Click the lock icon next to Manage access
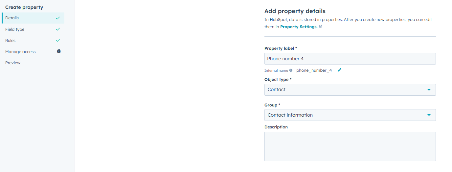Viewport: 452px width, 172px height. [x=59, y=51]
